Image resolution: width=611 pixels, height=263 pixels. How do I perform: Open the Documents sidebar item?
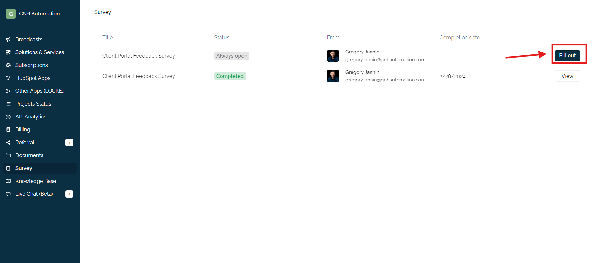[x=29, y=155]
